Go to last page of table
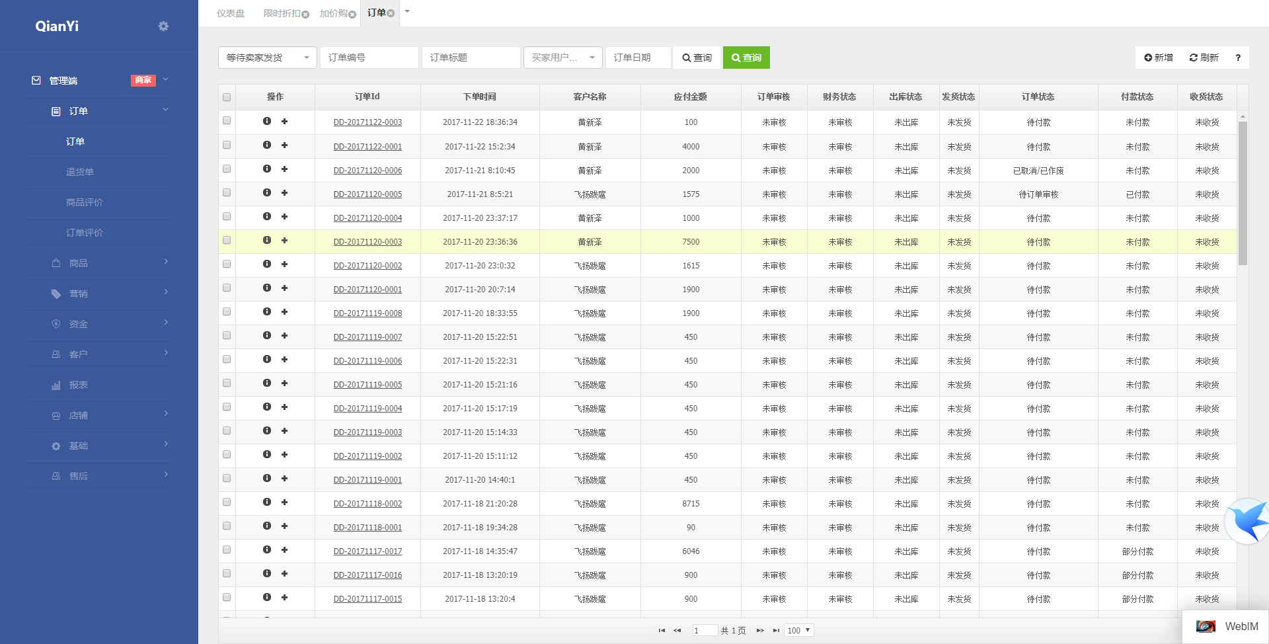This screenshot has width=1269, height=644. [x=776, y=630]
